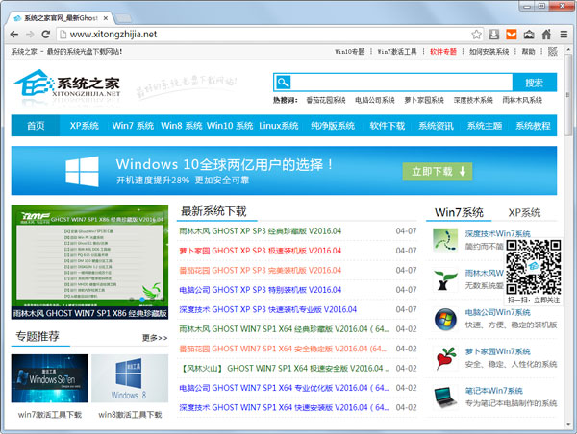Click the 电脑公司Win7系统 Windows orb icon
The height and width of the screenshot is (434, 577).
[x=445, y=319]
